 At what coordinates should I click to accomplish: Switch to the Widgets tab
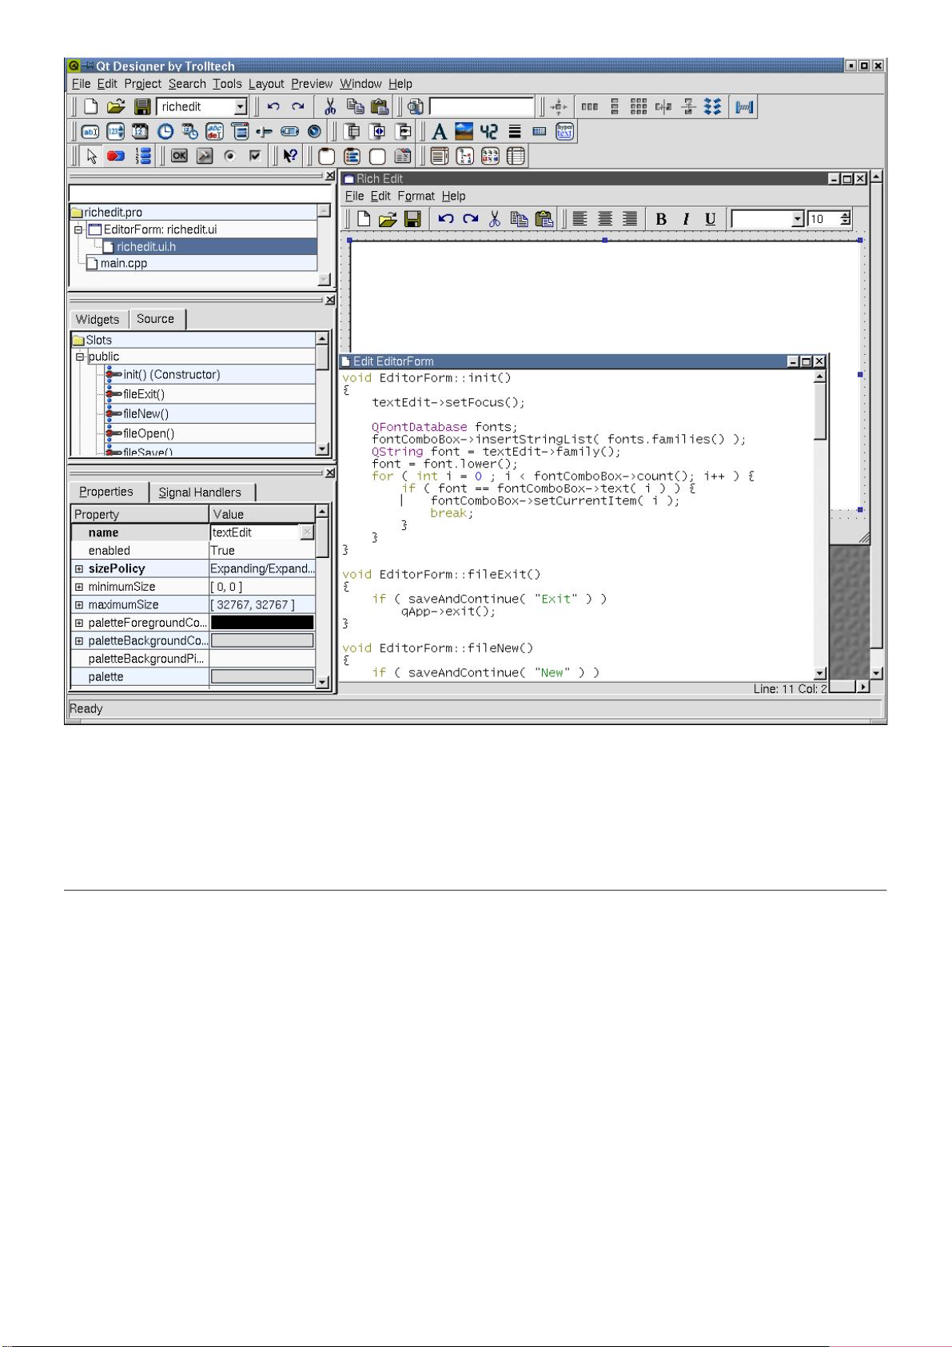(x=98, y=320)
